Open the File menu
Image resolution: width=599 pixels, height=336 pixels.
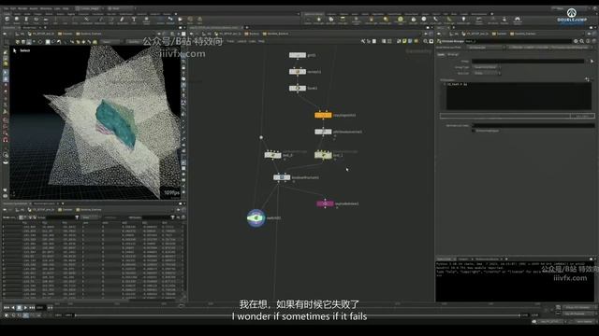tap(6, 8)
